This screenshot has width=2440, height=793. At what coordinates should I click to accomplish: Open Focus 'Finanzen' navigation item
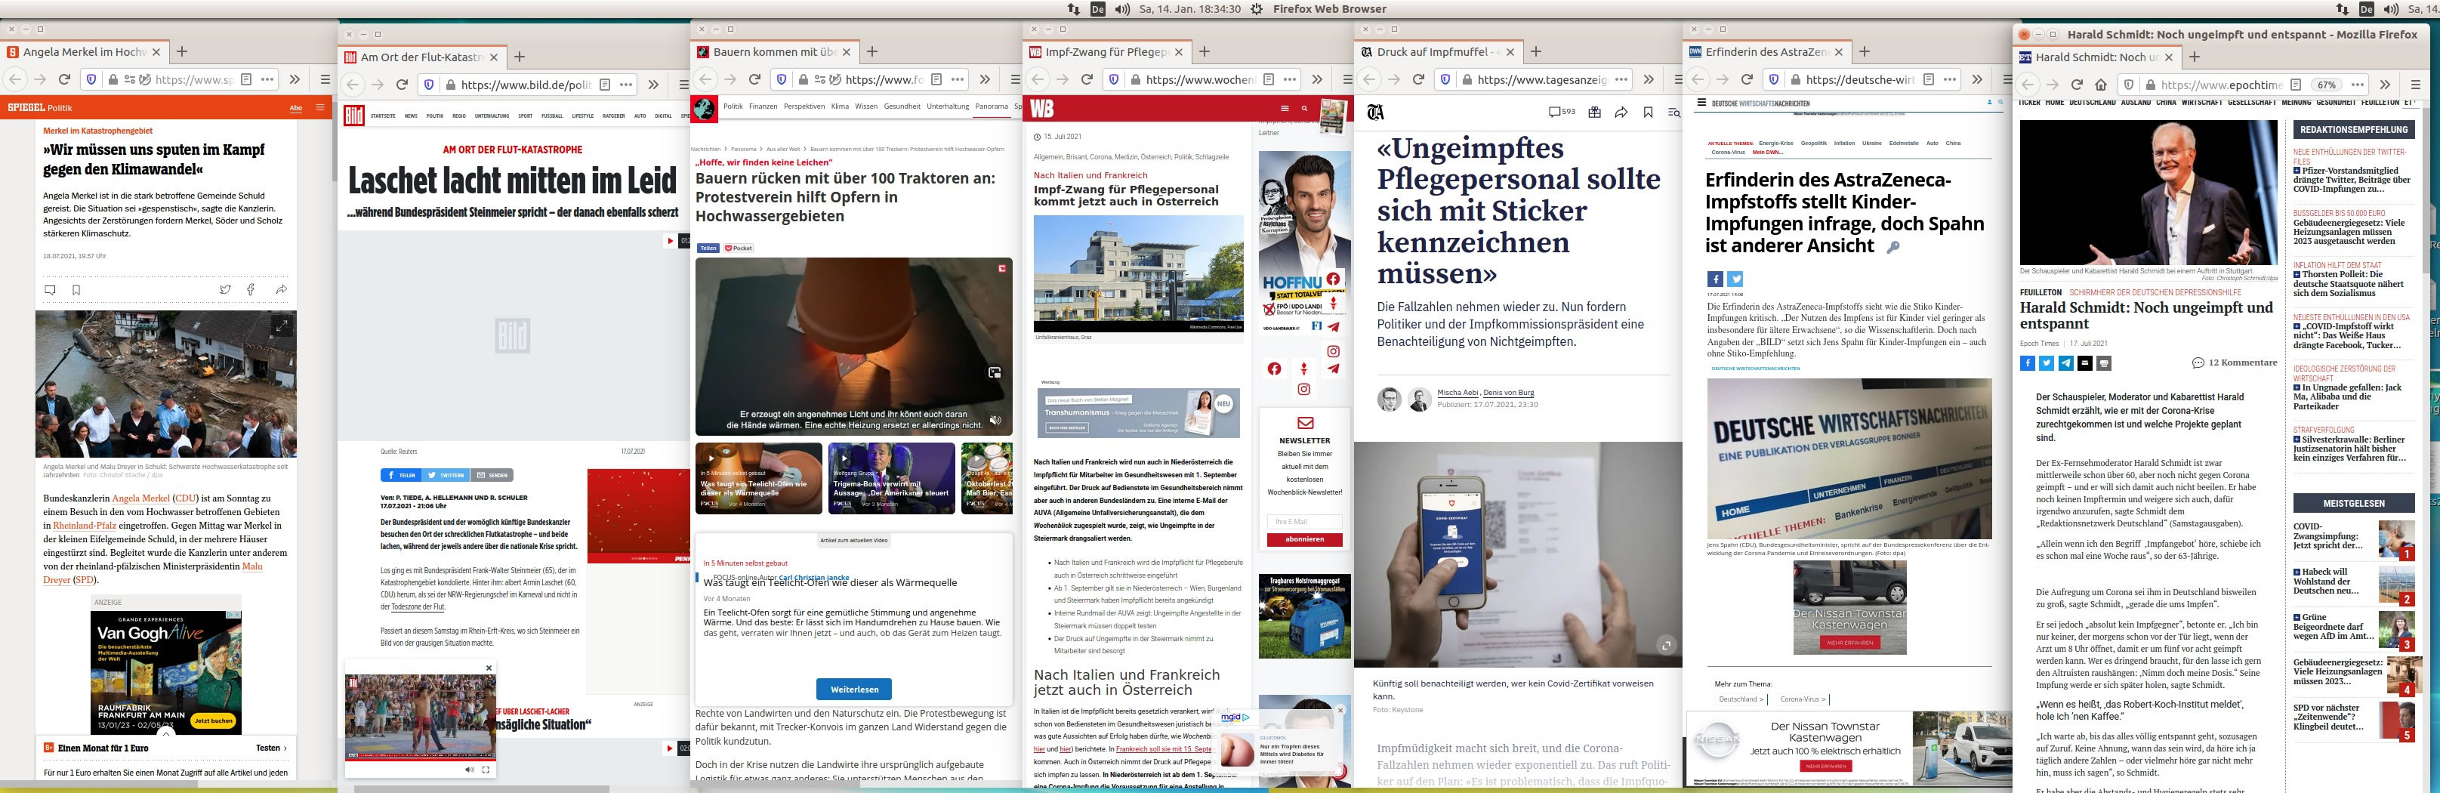point(763,106)
